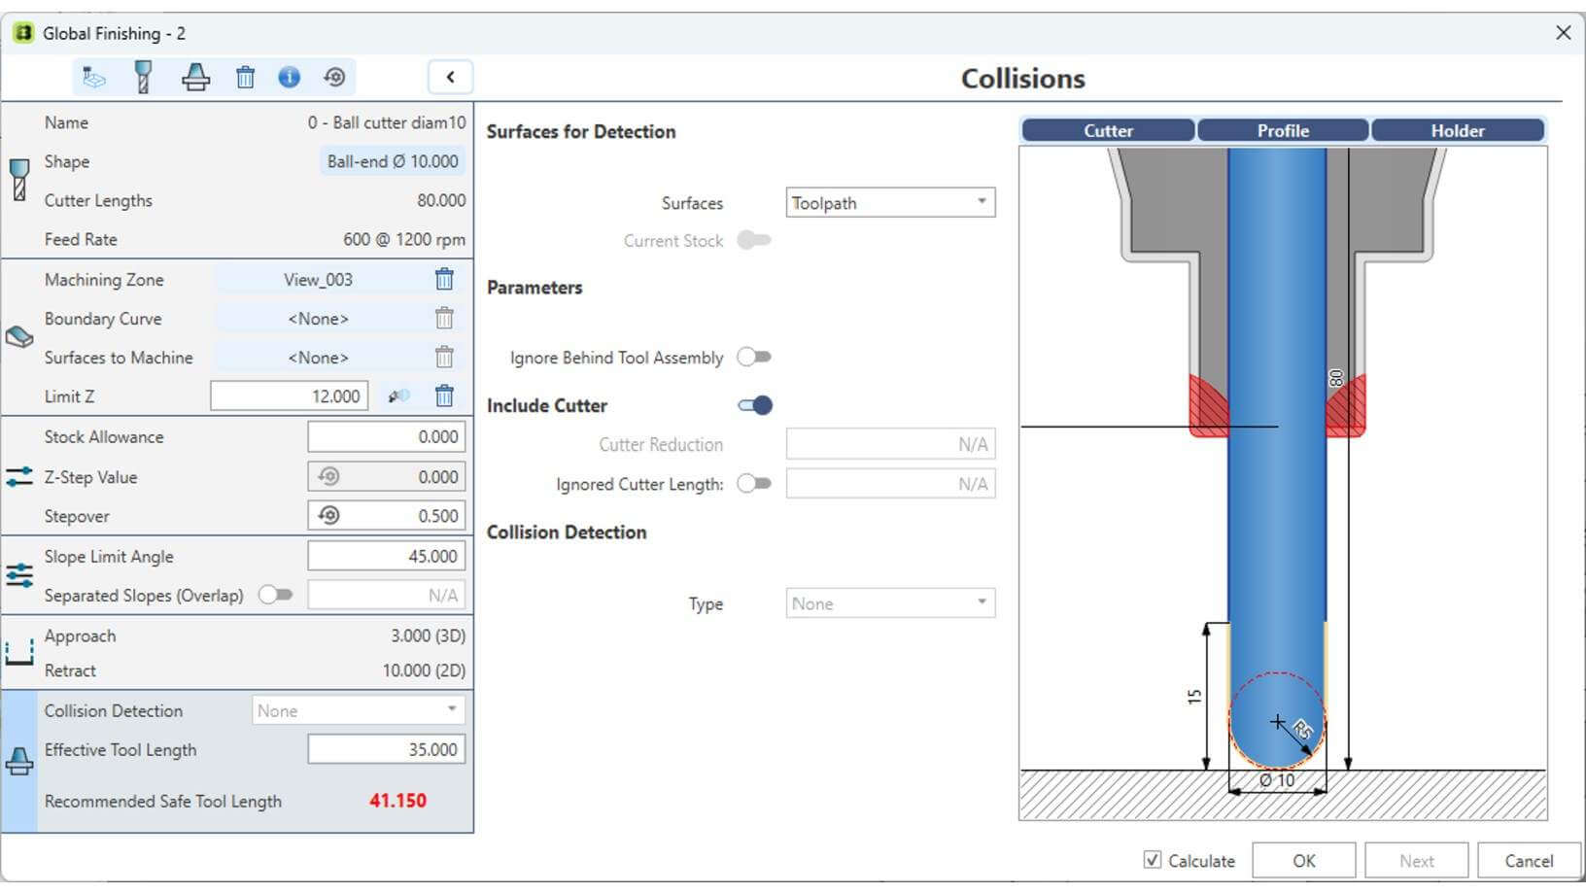This screenshot has width=1586, height=894.
Task: Select the geometry section icon on left sidebar
Action: coord(18,337)
